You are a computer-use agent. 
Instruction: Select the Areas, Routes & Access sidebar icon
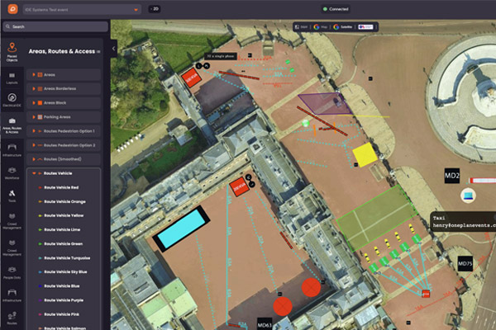(12, 125)
